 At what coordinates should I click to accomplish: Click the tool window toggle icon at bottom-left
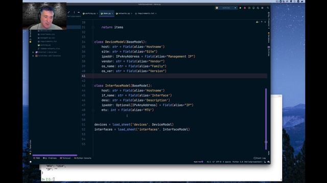[31, 162]
